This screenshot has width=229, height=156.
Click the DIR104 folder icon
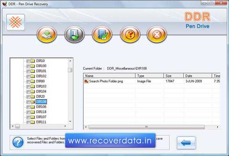33,92
